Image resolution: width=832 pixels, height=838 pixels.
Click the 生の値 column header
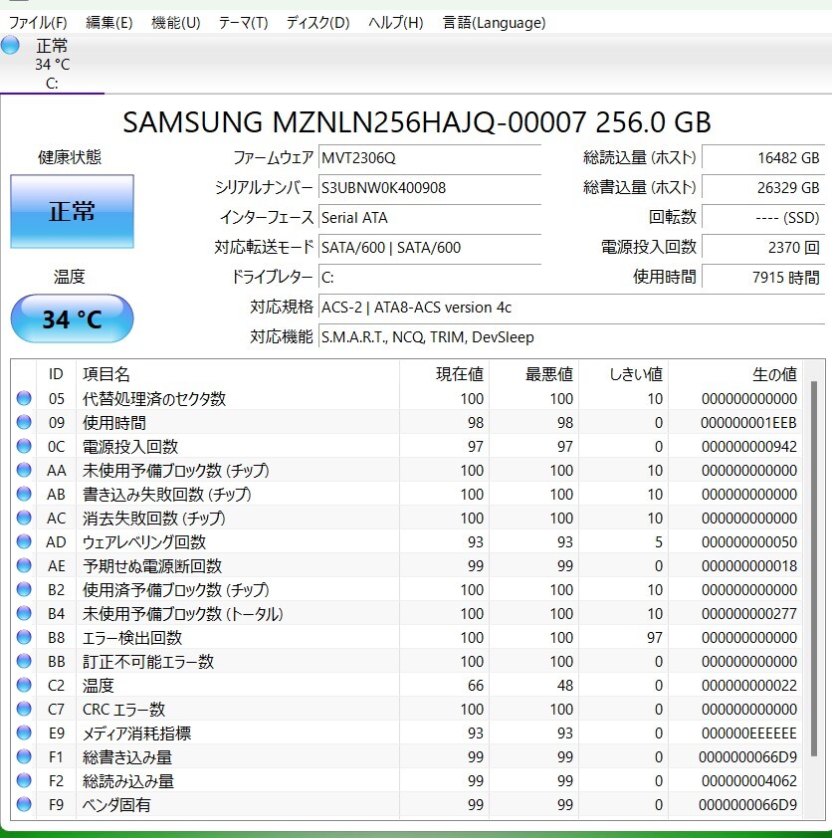pyautogui.click(x=735, y=374)
